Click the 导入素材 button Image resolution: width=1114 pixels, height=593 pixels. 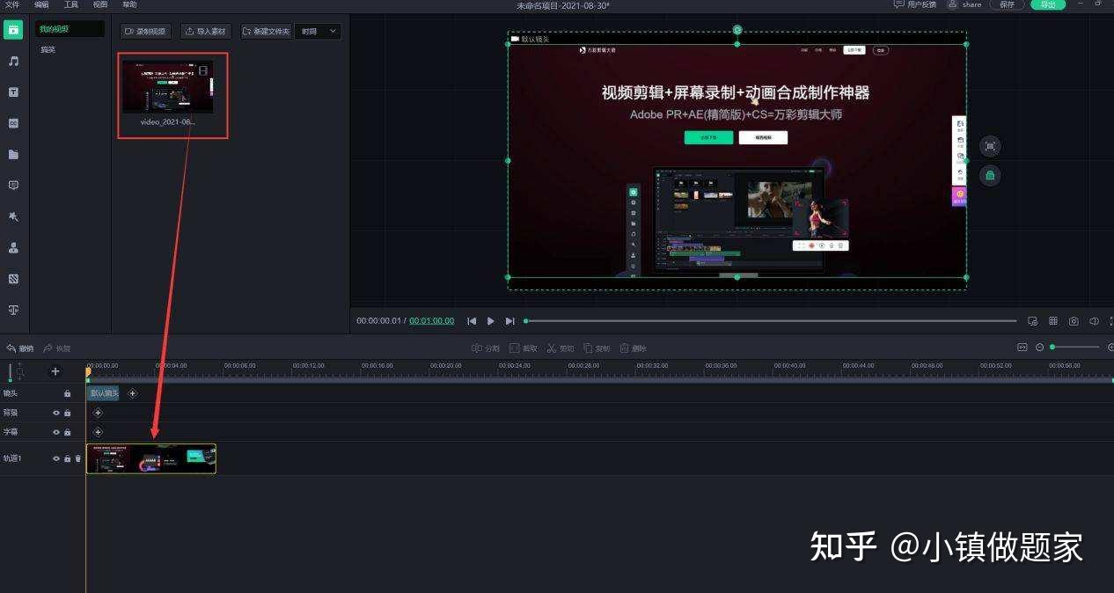[x=205, y=32]
